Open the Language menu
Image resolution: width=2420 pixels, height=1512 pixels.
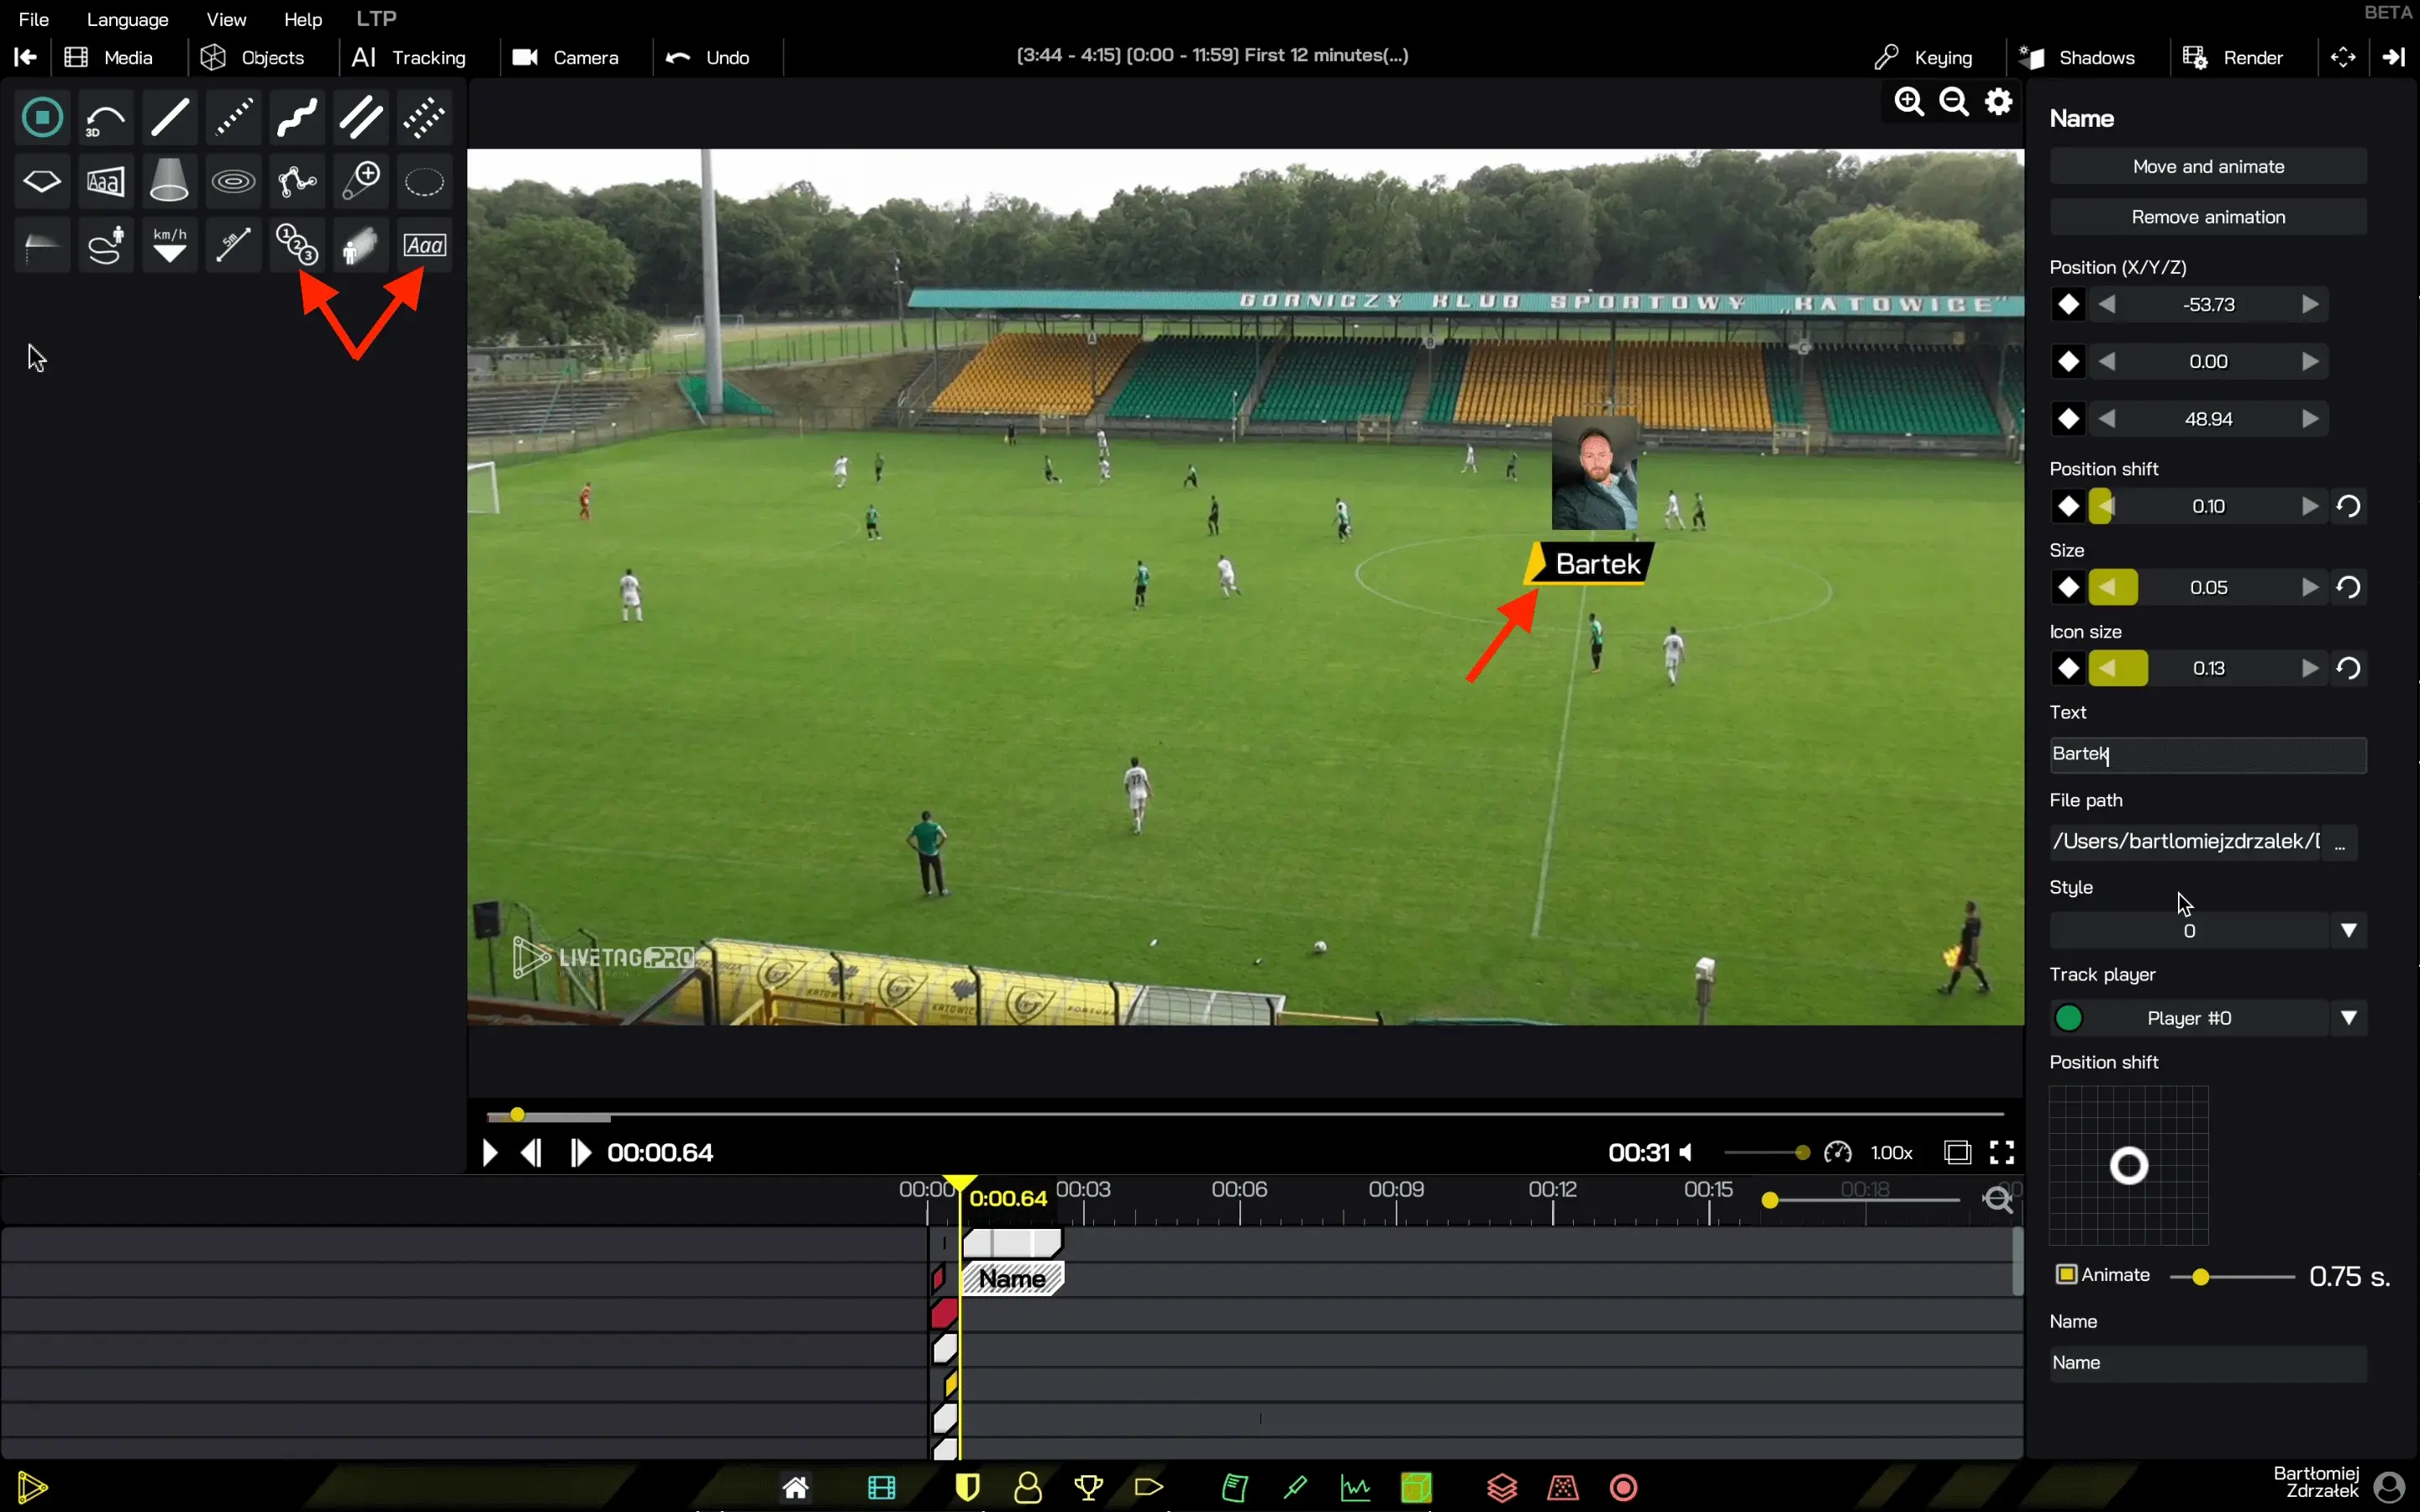point(127,19)
